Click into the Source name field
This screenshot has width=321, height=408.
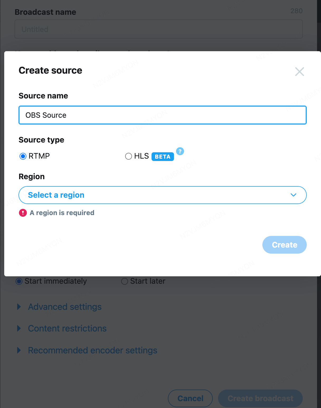pyautogui.click(x=162, y=115)
